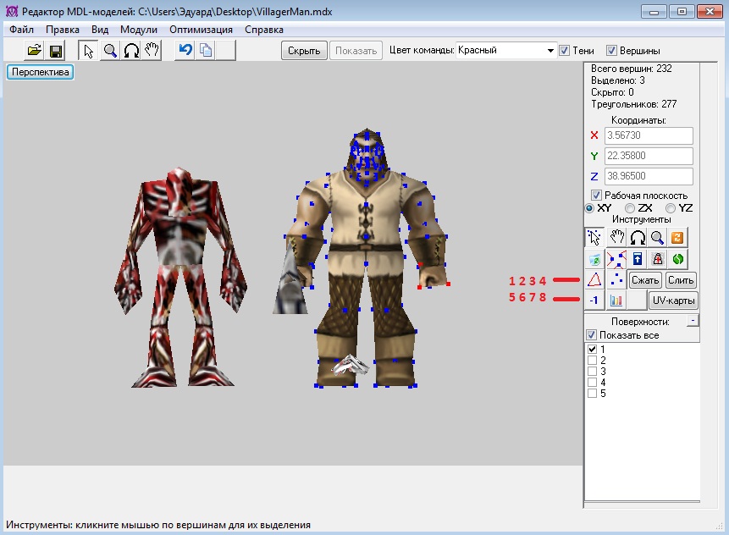The height and width of the screenshot is (535, 729).
Task: Collapse the Поверхности panel with minus button
Action: [692, 322]
